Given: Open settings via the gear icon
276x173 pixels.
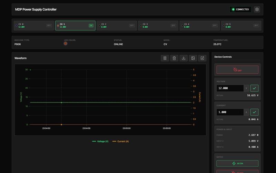Looking at the screenshot, I should (x=257, y=9).
